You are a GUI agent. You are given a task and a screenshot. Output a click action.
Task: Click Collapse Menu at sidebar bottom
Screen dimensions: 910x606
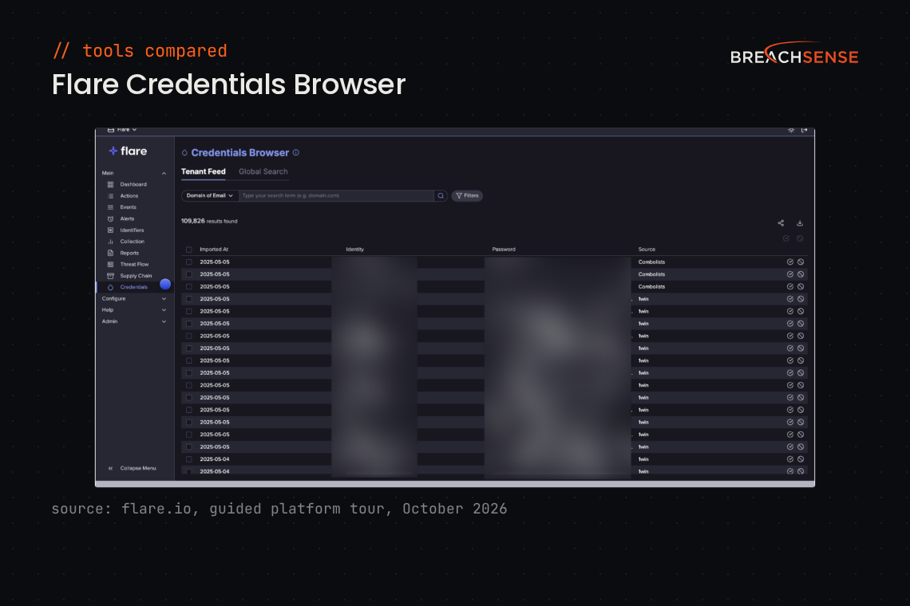(133, 469)
